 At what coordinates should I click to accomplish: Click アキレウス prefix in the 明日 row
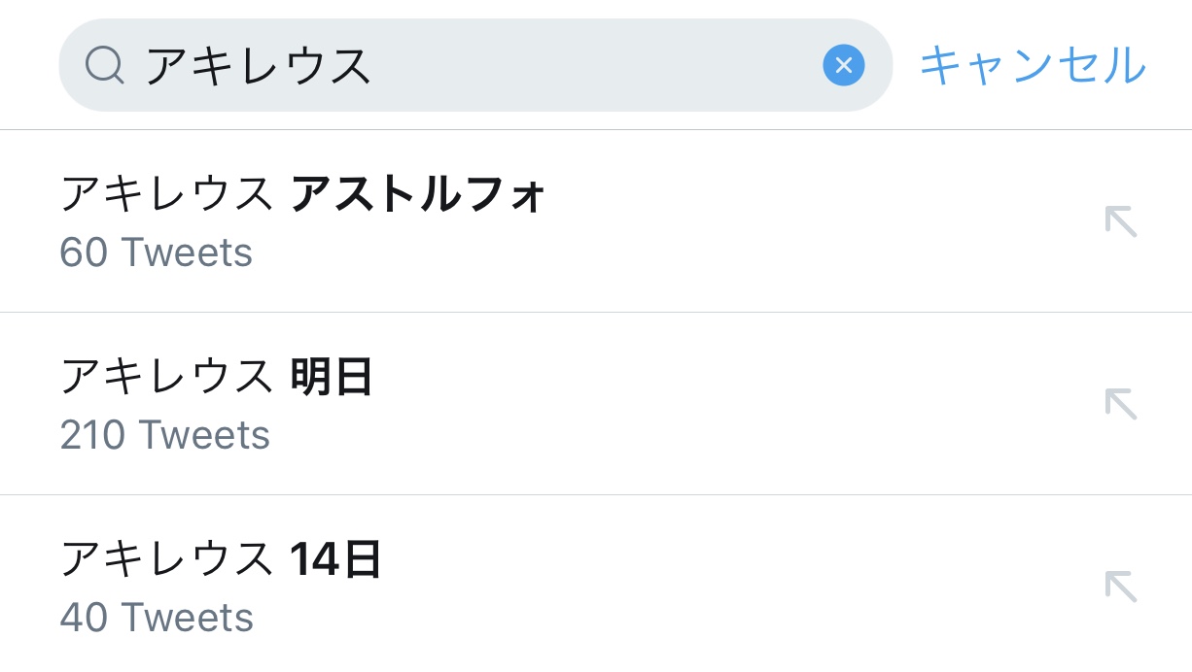coord(166,377)
